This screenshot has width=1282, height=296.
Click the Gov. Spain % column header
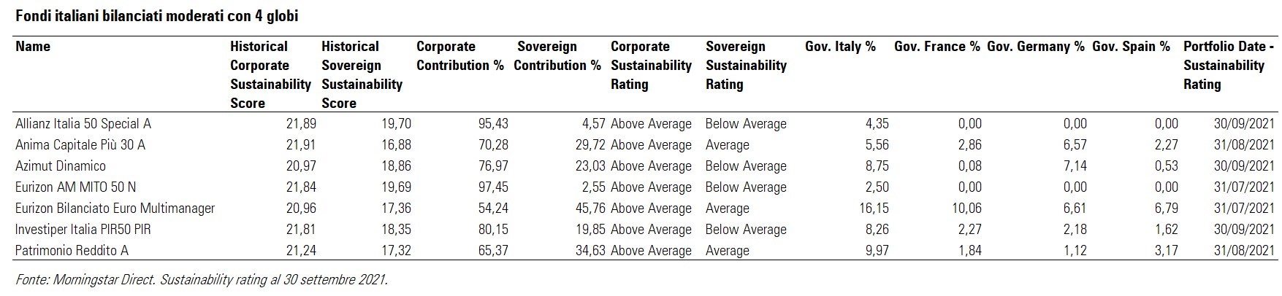click(x=1132, y=47)
